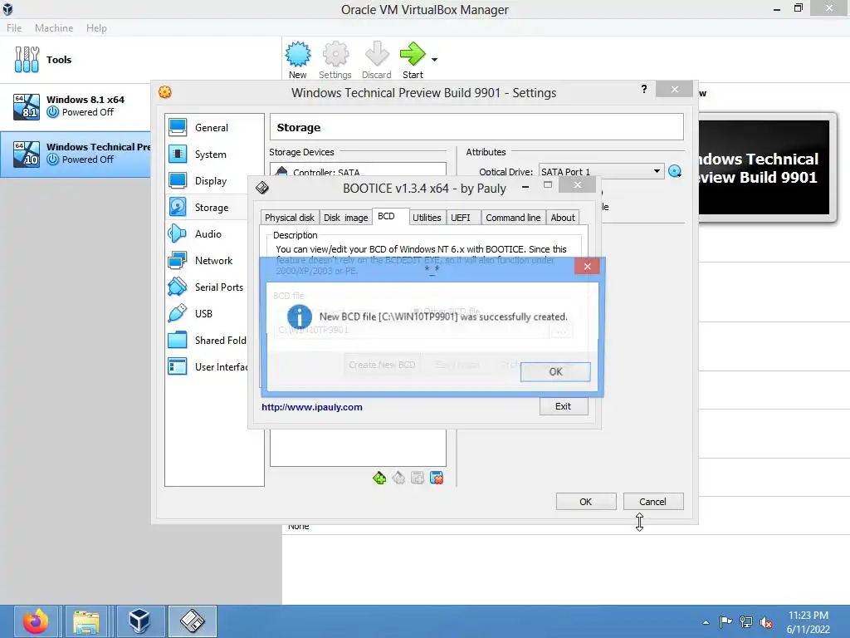
Task: Open the Serial Ports settings category
Action: (219, 287)
